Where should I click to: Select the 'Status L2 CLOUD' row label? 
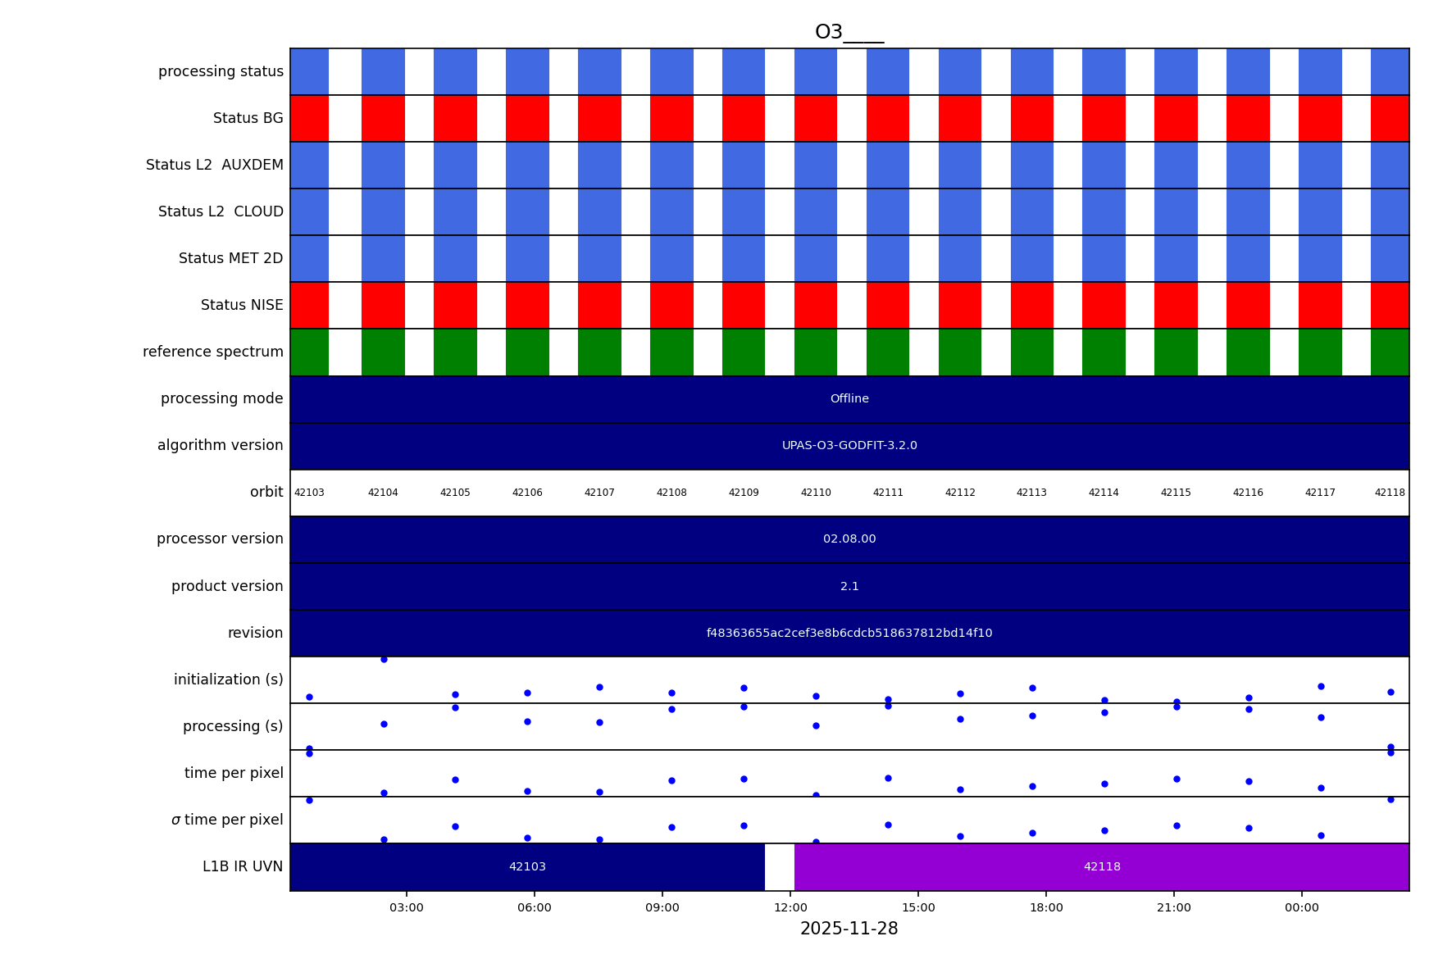tap(221, 212)
